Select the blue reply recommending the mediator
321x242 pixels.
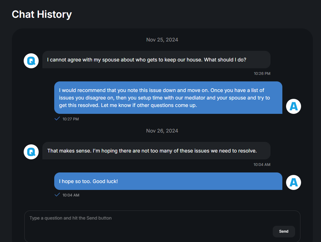(x=168, y=98)
